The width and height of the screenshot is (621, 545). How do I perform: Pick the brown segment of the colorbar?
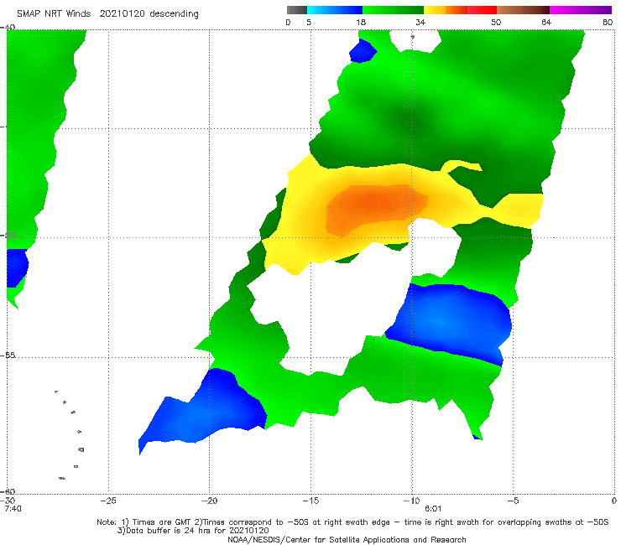tap(523, 10)
